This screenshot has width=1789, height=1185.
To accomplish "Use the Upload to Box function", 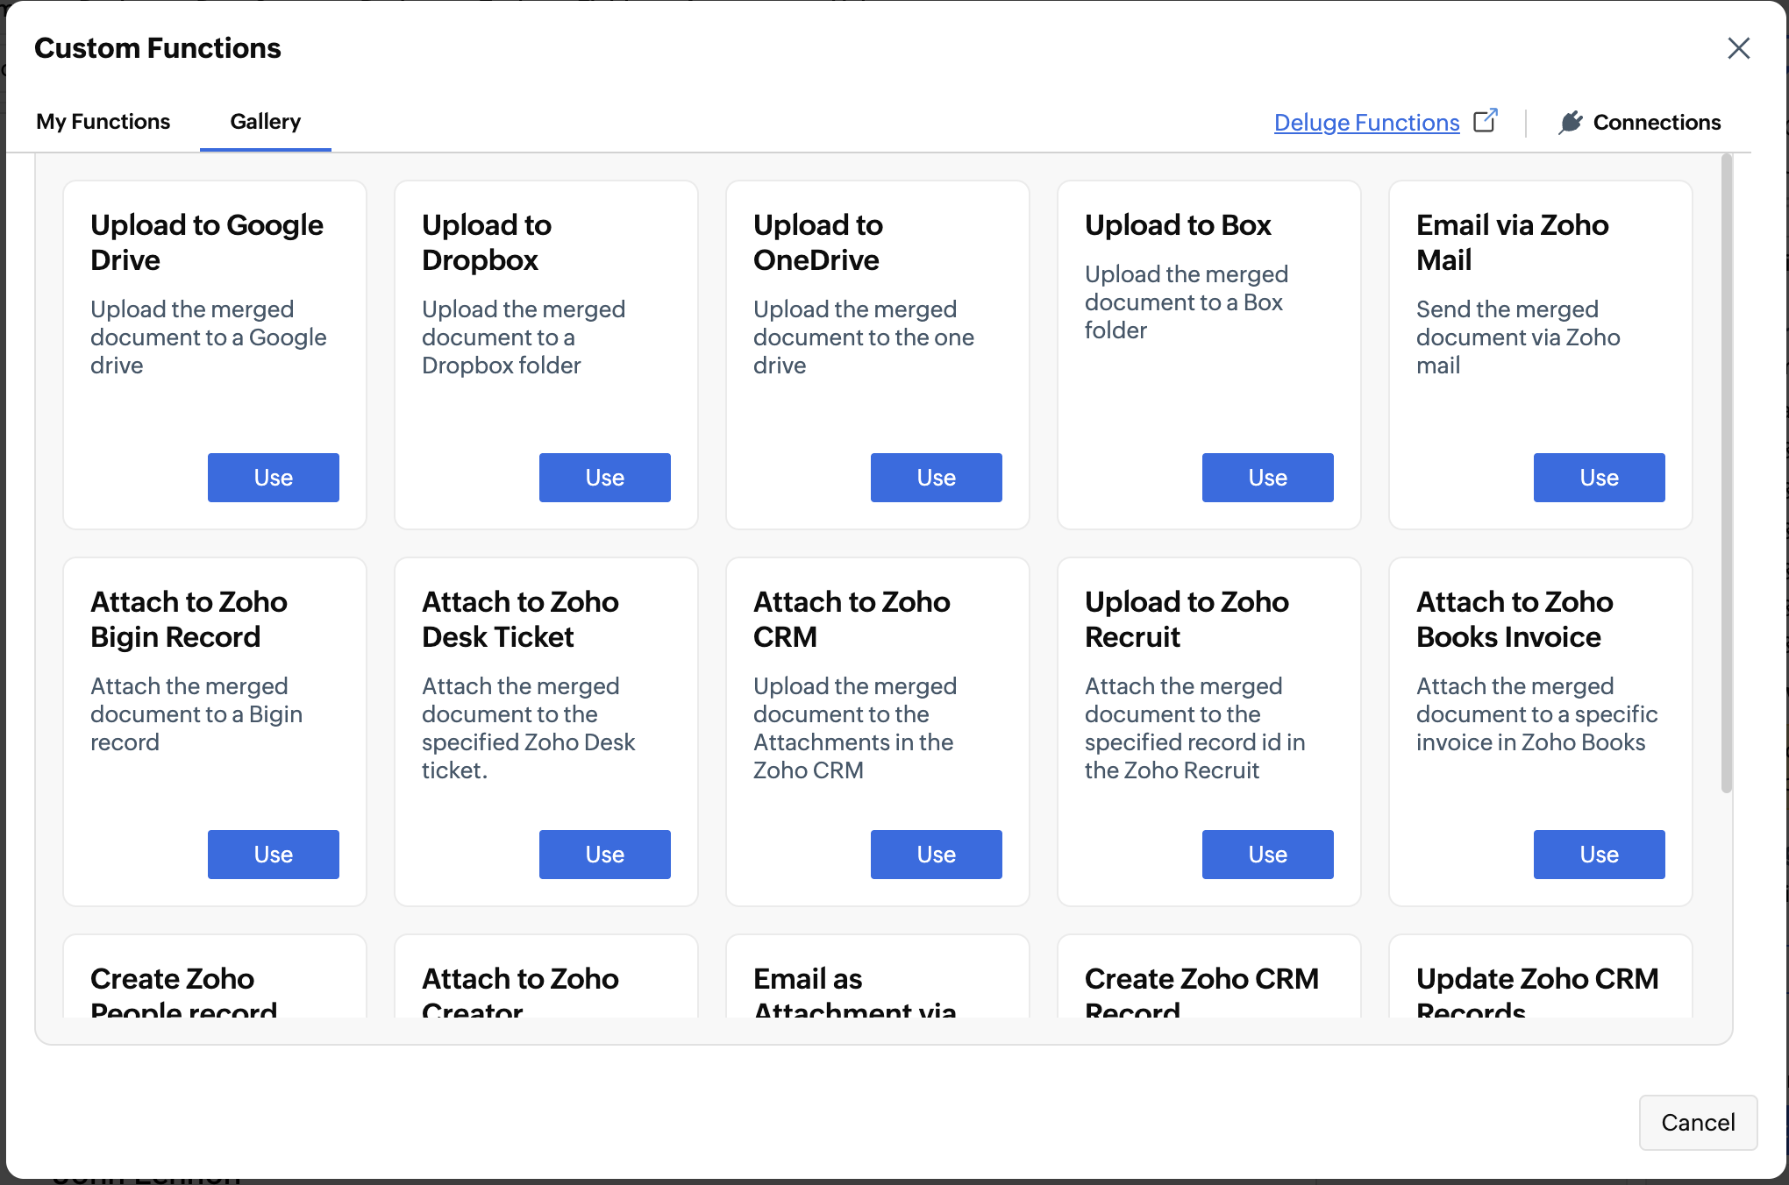I will (1267, 478).
